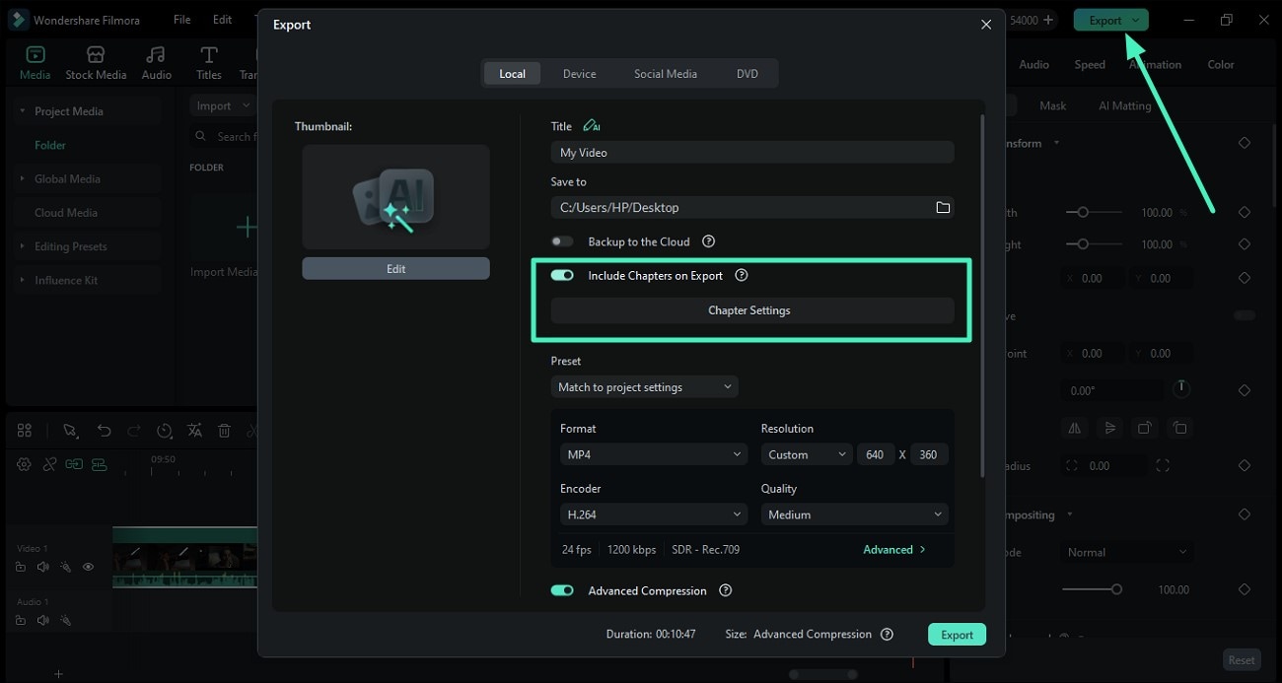1282x683 pixels.
Task: Expand the Global Media tree item
Action: (23, 178)
